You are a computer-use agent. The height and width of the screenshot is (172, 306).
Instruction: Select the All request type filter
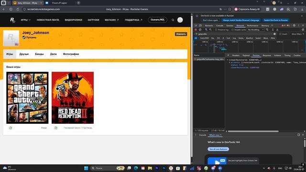coord(196,38)
